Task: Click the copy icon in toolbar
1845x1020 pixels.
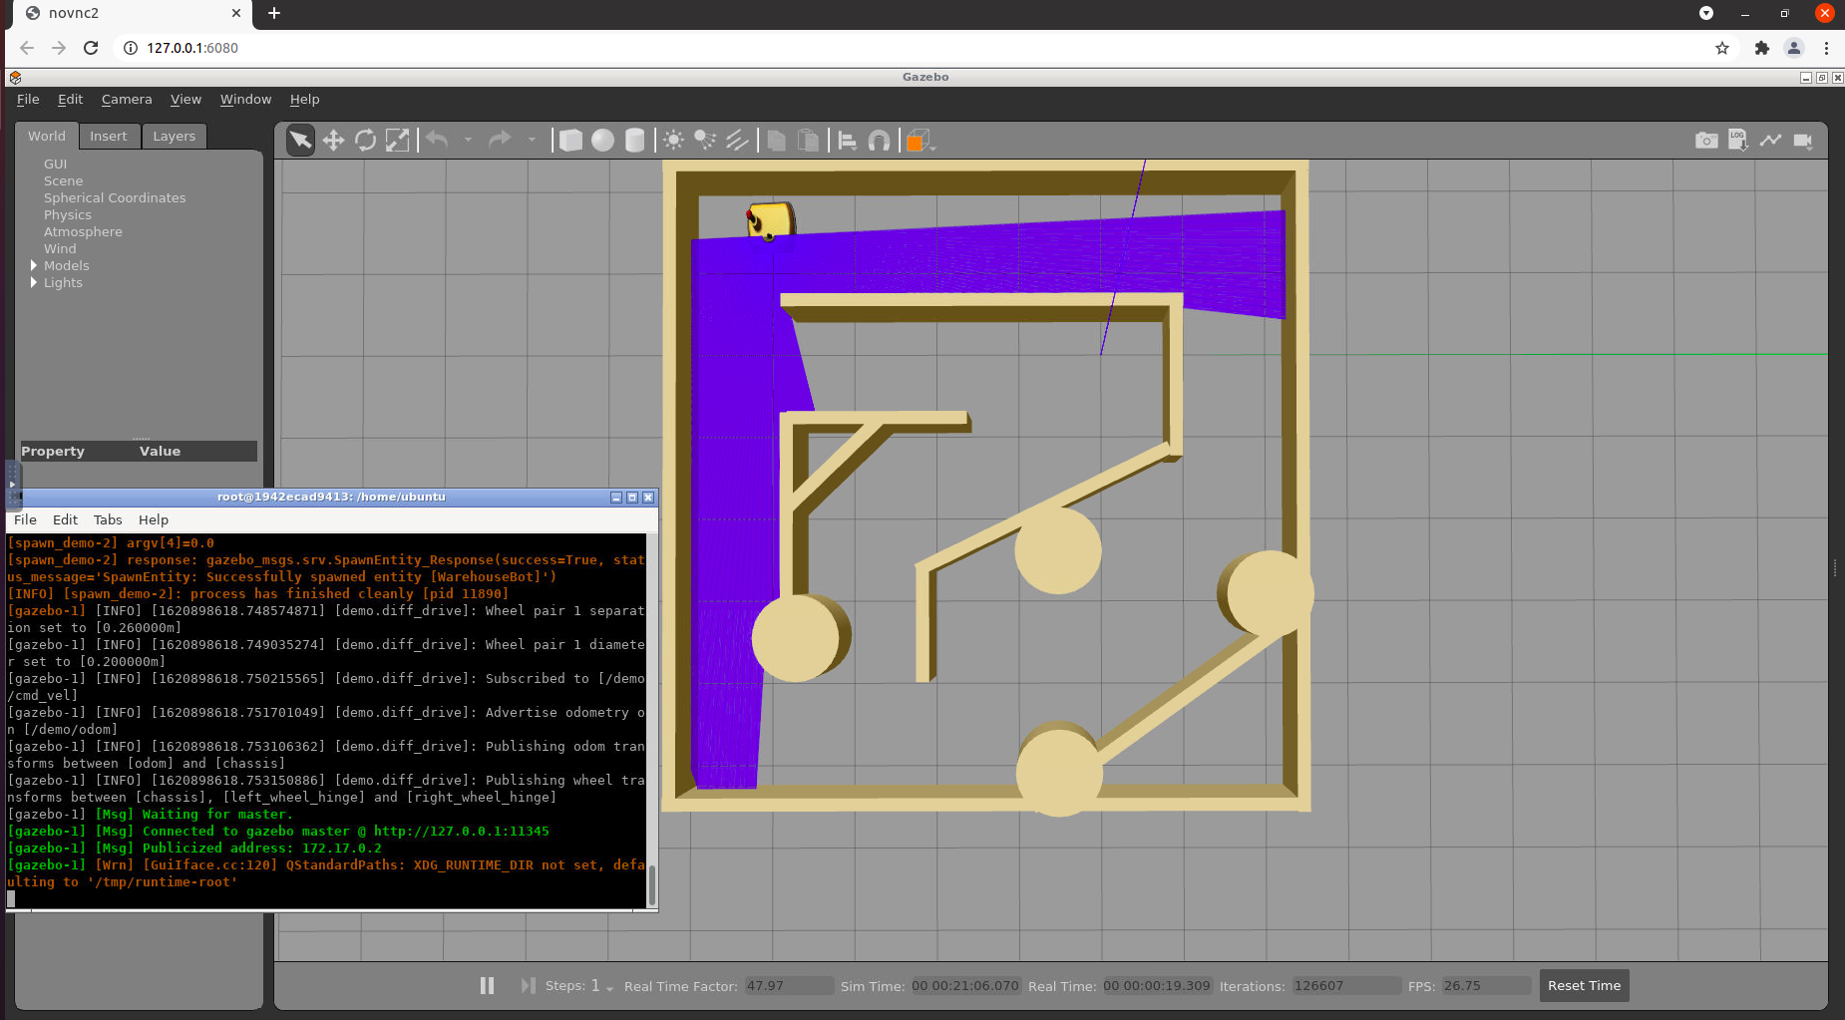Action: point(776,141)
